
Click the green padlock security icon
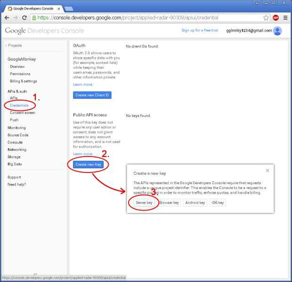click(x=34, y=18)
